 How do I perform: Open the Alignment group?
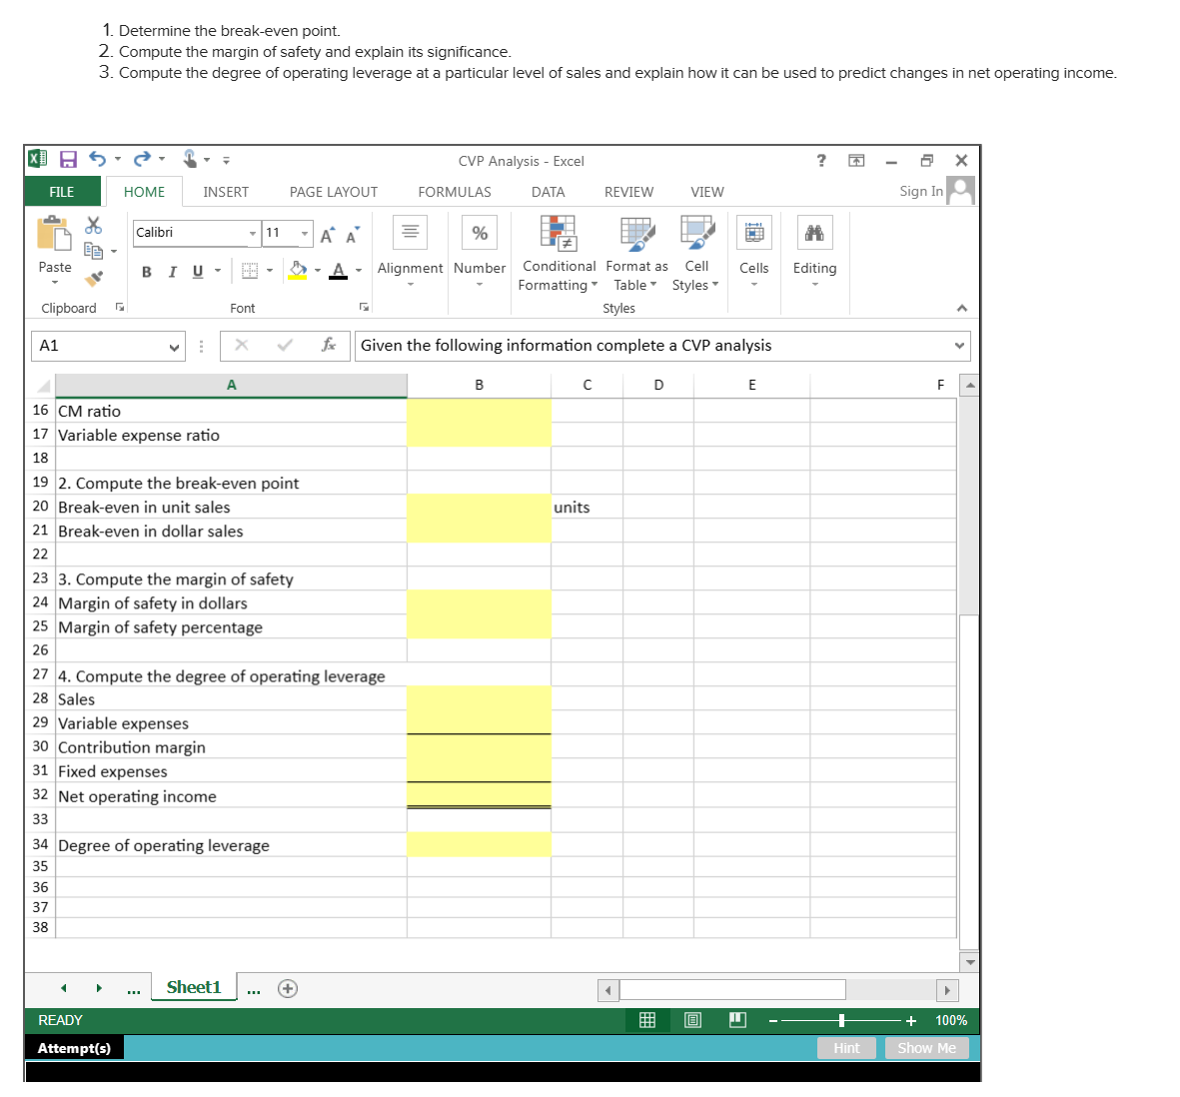point(410,252)
